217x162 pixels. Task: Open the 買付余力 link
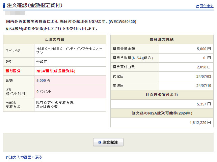point(207,6)
